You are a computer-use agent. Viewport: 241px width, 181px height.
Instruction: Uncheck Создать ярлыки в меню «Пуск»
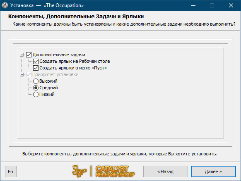[x=36, y=68]
